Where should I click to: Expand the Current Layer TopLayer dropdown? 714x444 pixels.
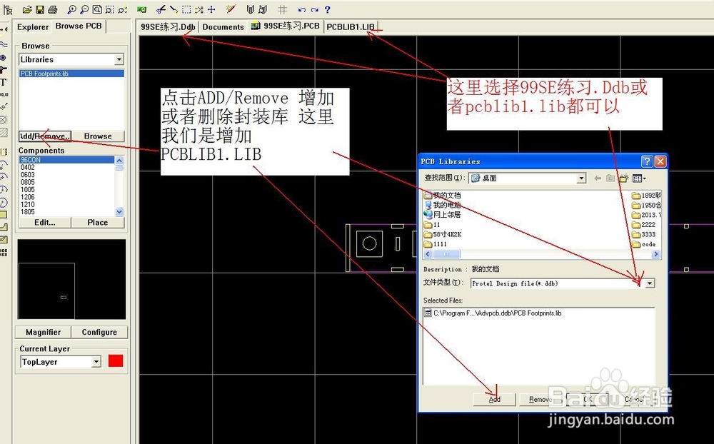[96, 362]
